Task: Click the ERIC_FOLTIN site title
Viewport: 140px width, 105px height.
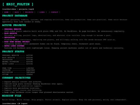Action: pos(18,4)
